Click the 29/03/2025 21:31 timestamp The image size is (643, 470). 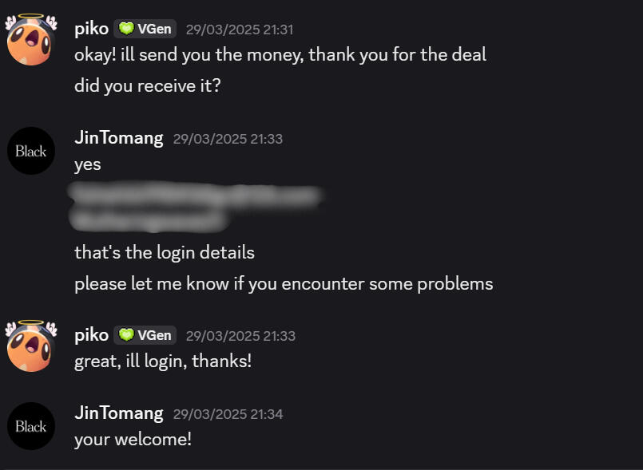[240, 30]
